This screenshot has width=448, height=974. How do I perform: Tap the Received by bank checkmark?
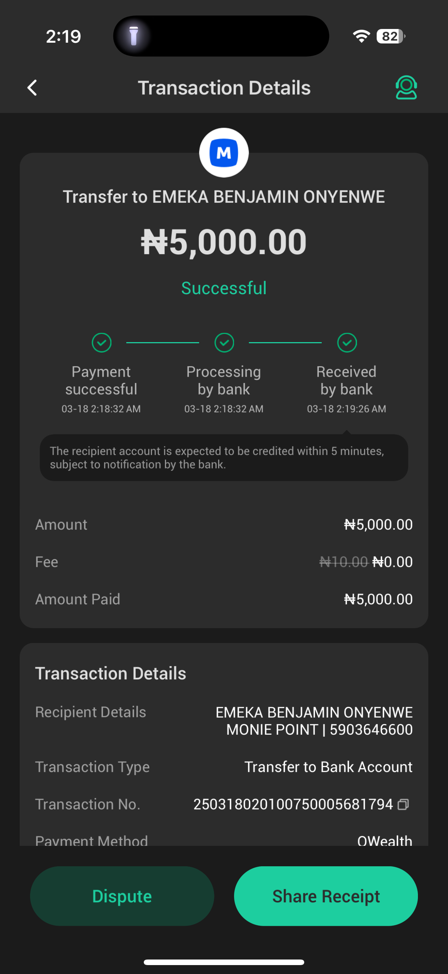point(347,342)
